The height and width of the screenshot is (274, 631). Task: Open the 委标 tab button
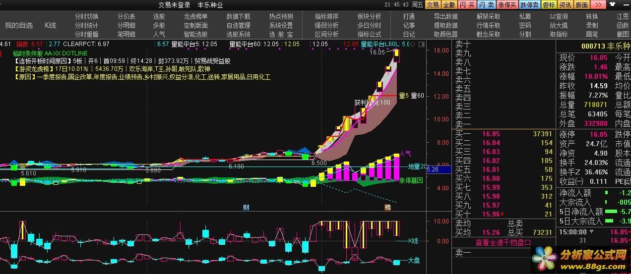(549, 4)
